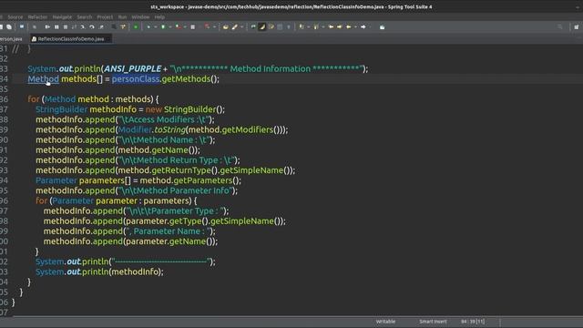Expand the Next Annotation dropdown arrow
The image size is (583, 328).
(x=308, y=26)
